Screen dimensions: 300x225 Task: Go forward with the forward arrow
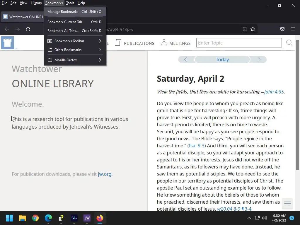click(x=18, y=29)
